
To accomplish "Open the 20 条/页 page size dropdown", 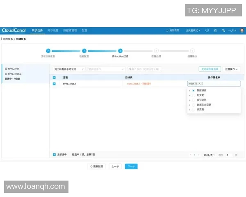I will tap(209, 155).
